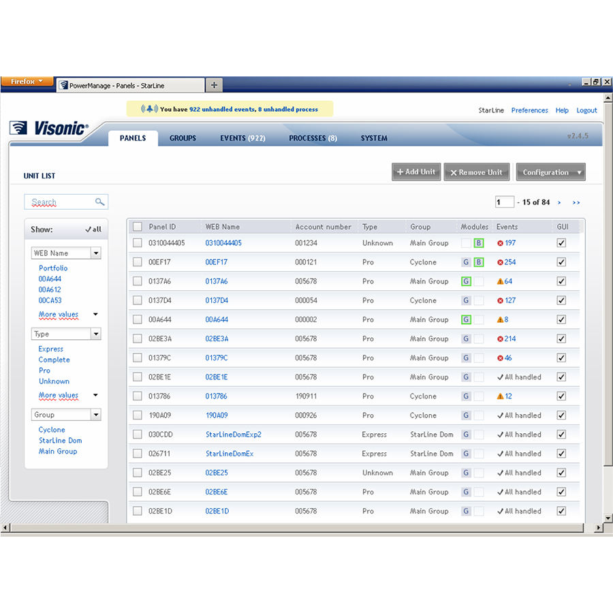Toggle select-all checkbox in table header
The height and width of the screenshot is (613, 613).
click(137, 227)
